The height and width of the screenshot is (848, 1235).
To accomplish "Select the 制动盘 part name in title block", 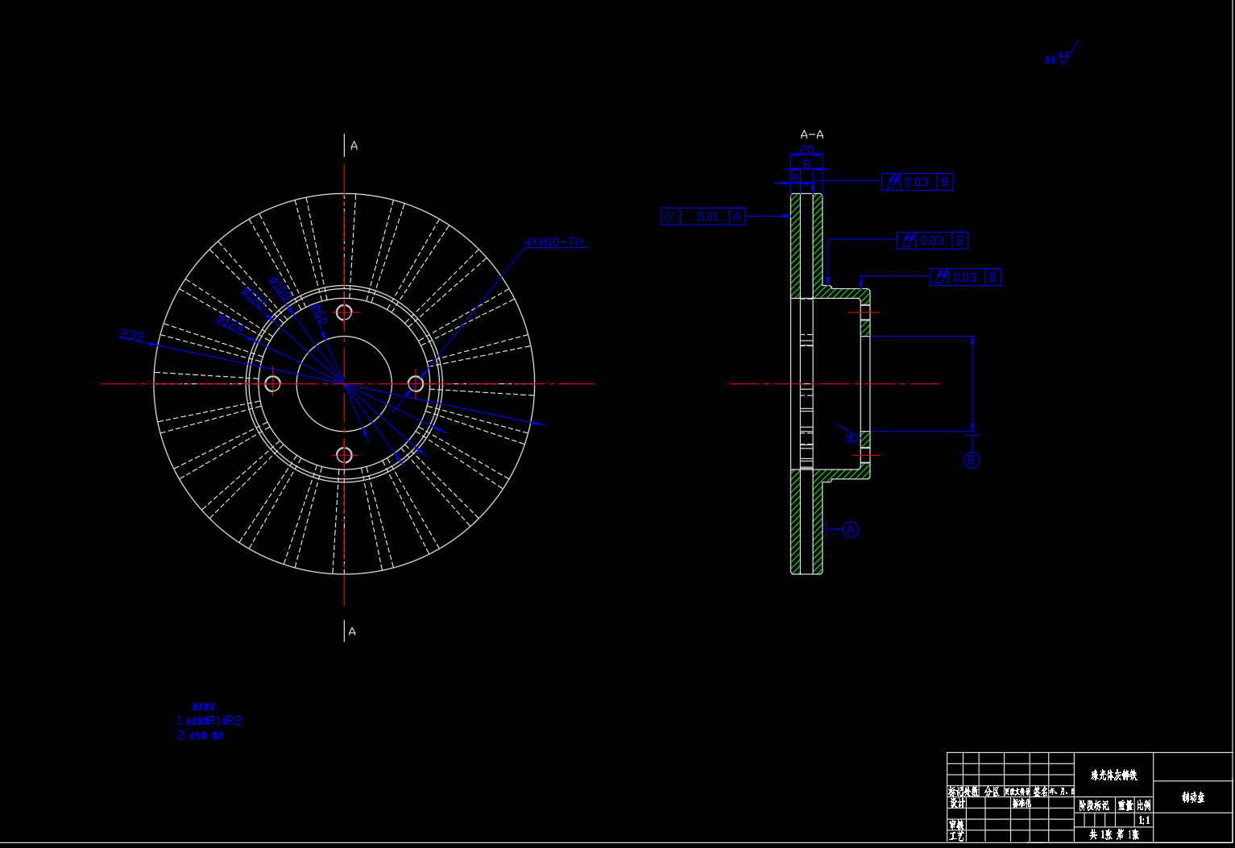I will click(x=1193, y=797).
